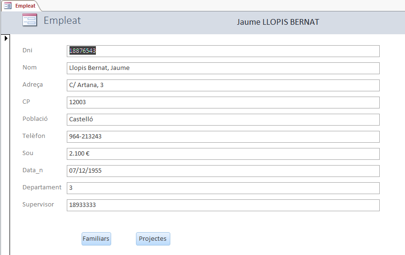
Task: Focus the Sou field showing 2.100 €
Action: click(223, 154)
